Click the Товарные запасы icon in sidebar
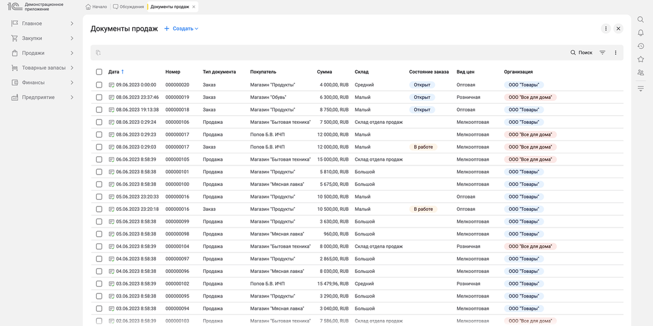 [x=15, y=68]
